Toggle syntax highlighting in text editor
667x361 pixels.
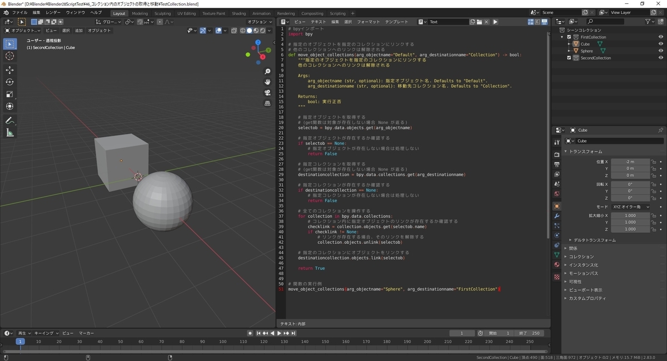(544, 22)
